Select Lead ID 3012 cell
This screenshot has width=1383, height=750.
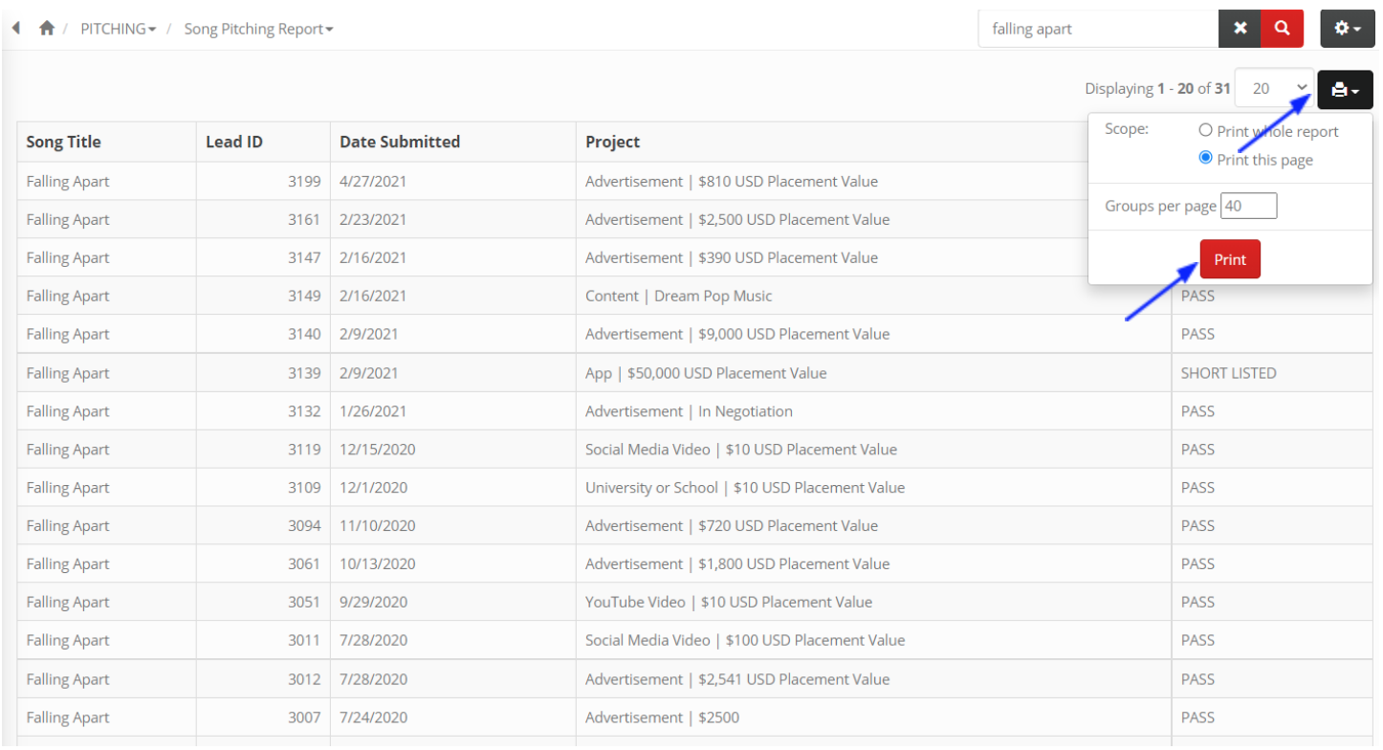pos(263,679)
